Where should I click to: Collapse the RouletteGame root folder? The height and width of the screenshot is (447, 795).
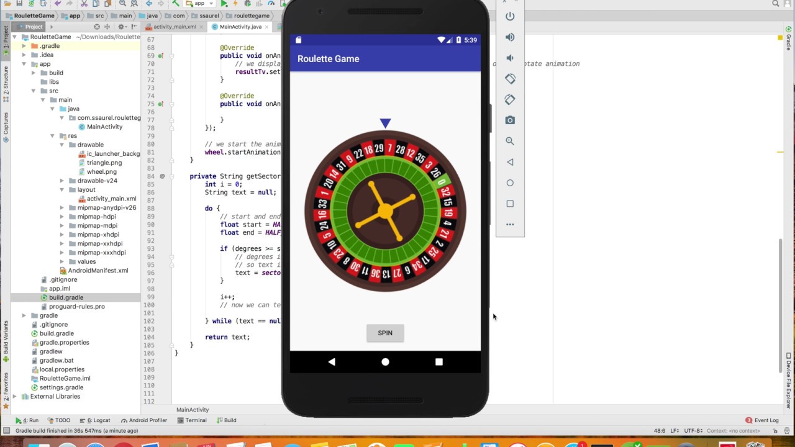click(16, 37)
